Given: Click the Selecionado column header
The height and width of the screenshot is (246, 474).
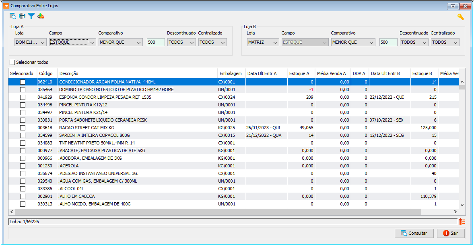Looking at the screenshot, I should pyautogui.click(x=23, y=73).
